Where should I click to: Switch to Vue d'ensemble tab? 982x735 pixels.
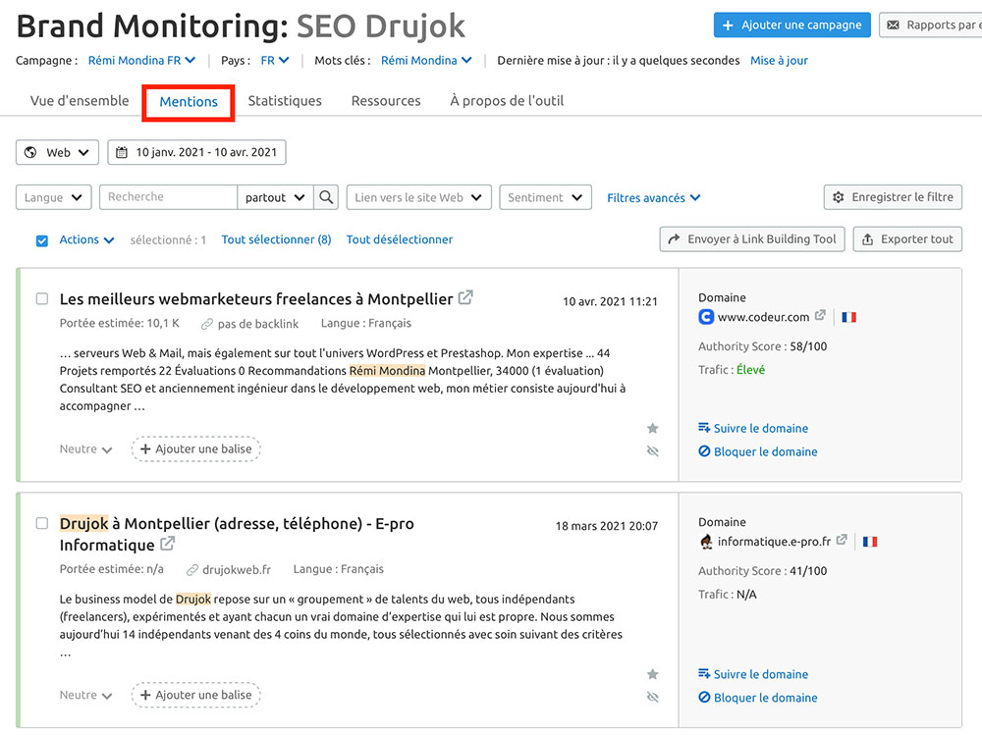[x=80, y=101]
